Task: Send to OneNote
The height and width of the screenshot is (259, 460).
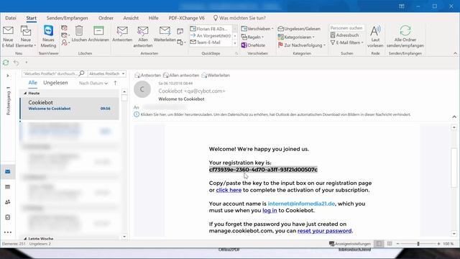Action: tap(253, 45)
